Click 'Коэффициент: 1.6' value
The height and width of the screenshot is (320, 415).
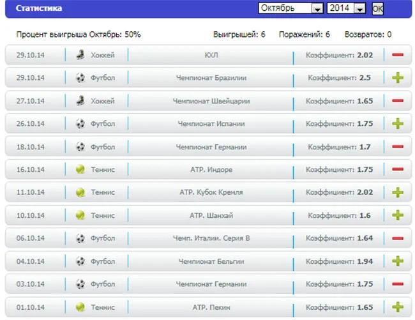coord(339,215)
